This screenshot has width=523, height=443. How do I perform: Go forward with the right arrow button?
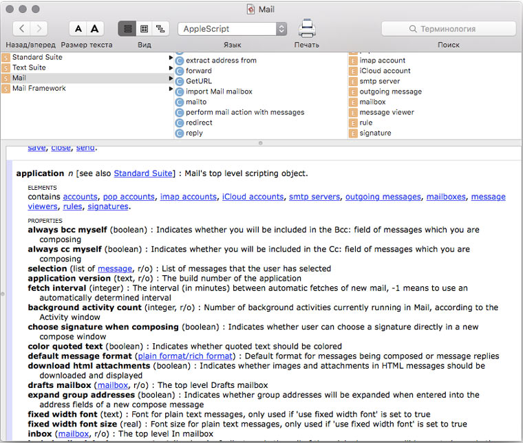point(39,29)
